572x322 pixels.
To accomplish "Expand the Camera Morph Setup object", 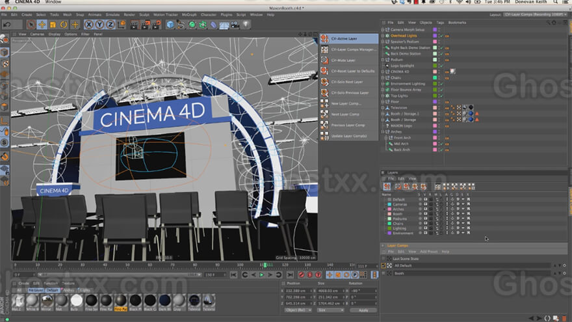I will tap(383, 29).
